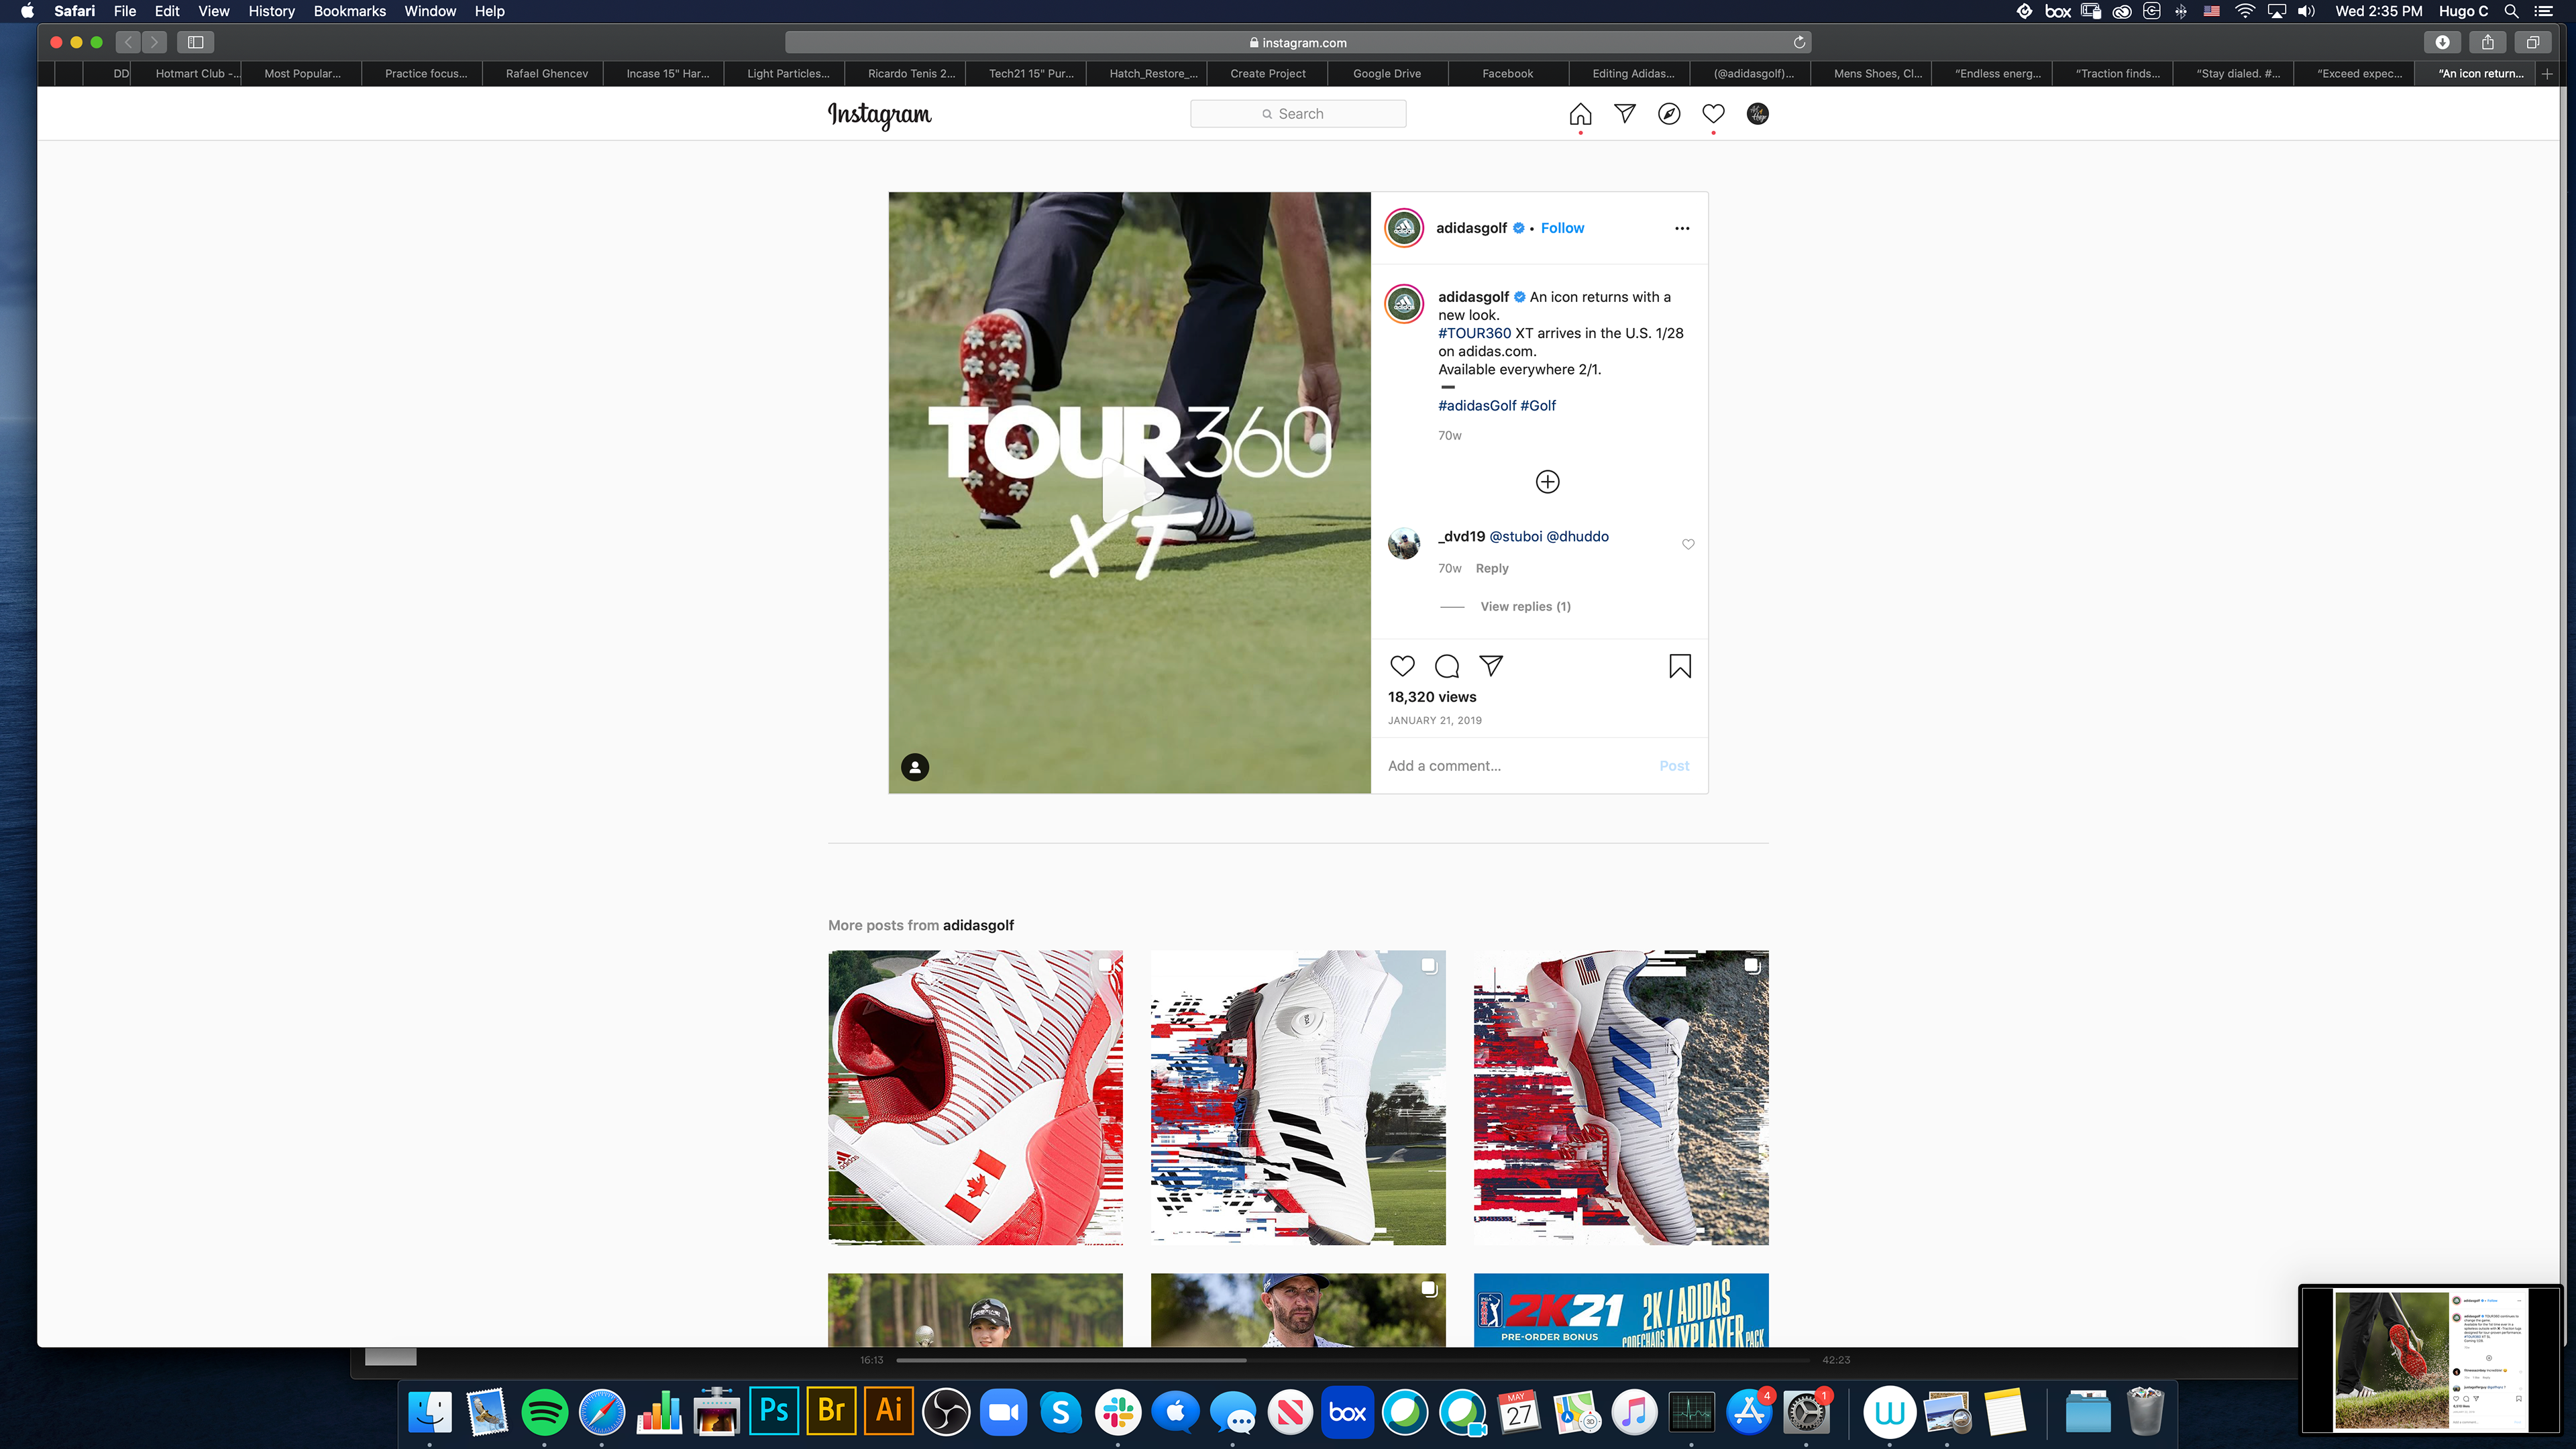The height and width of the screenshot is (1449, 2576).
Task: Save post with bookmark icon
Action: [1680, 666]
